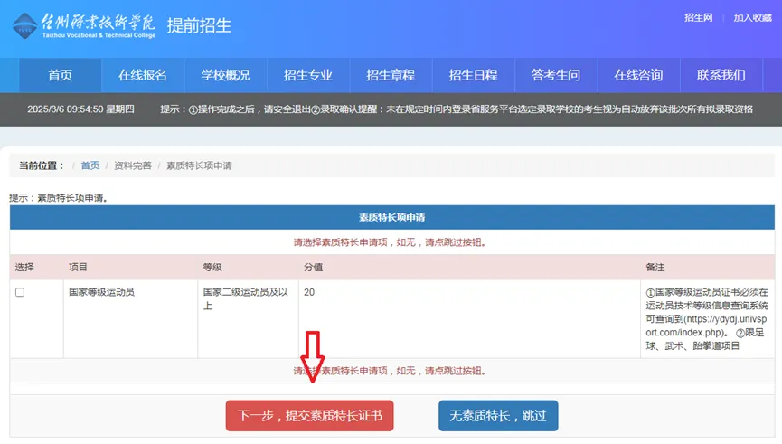Switch to the 招生章程 page

click(391, 75)
